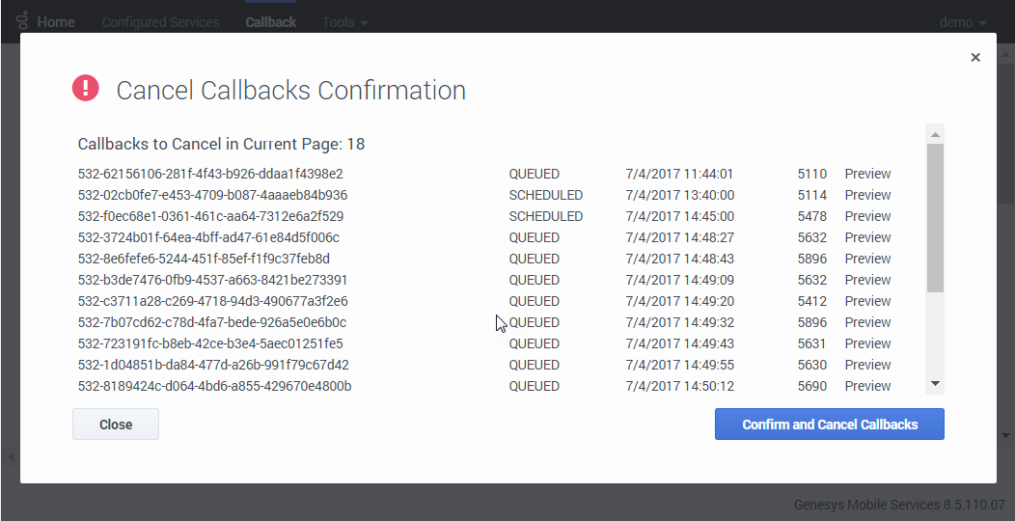
Task: Open Preview for callback at 14:48:27
Action: [867, 238]
